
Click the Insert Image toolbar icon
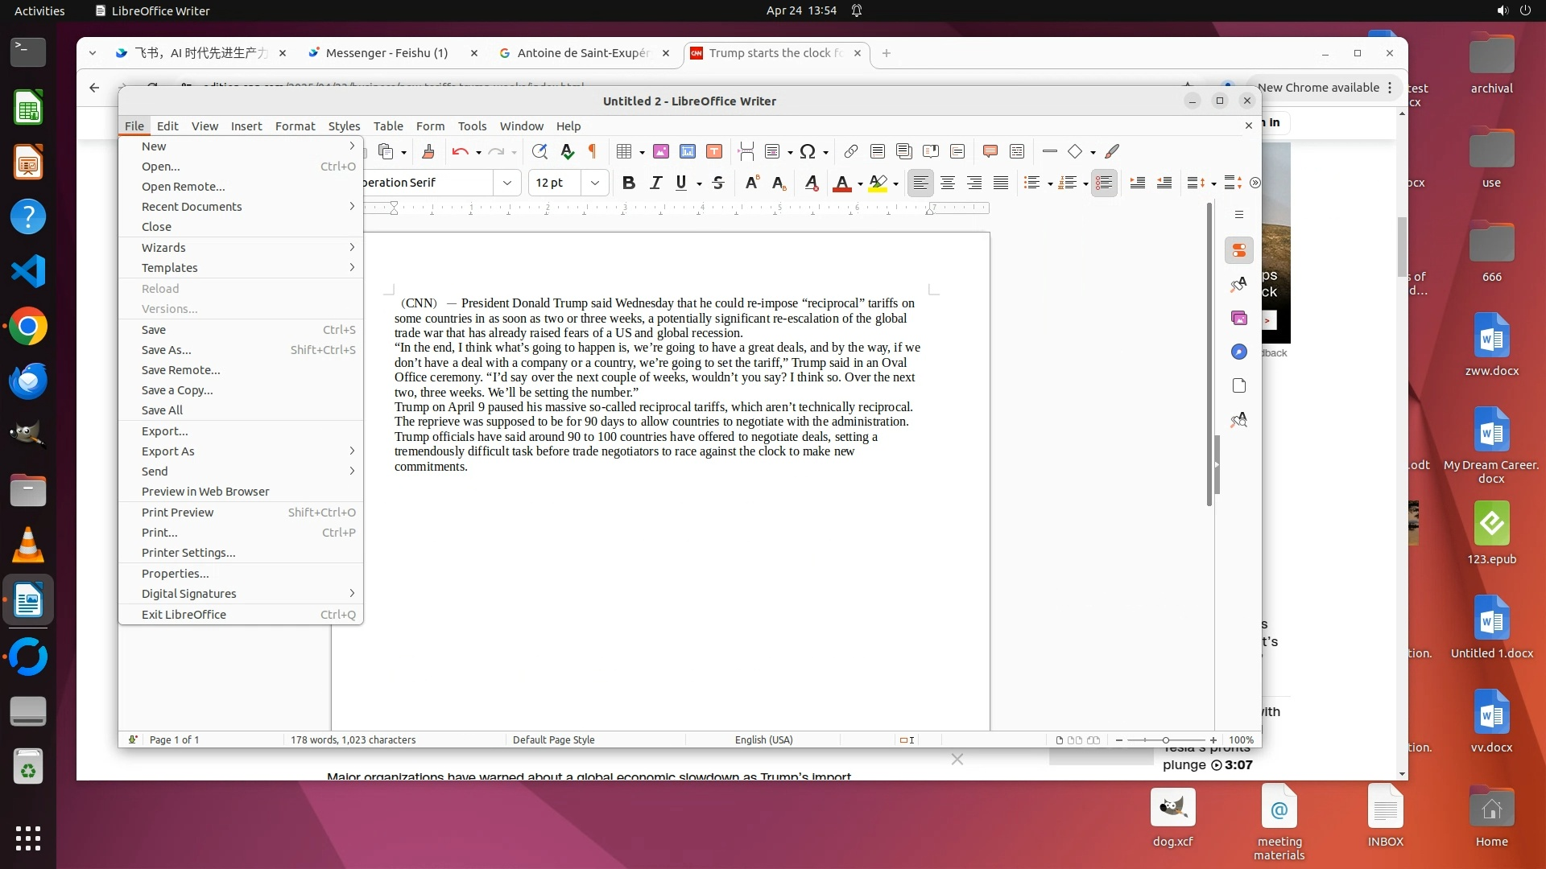661,151
